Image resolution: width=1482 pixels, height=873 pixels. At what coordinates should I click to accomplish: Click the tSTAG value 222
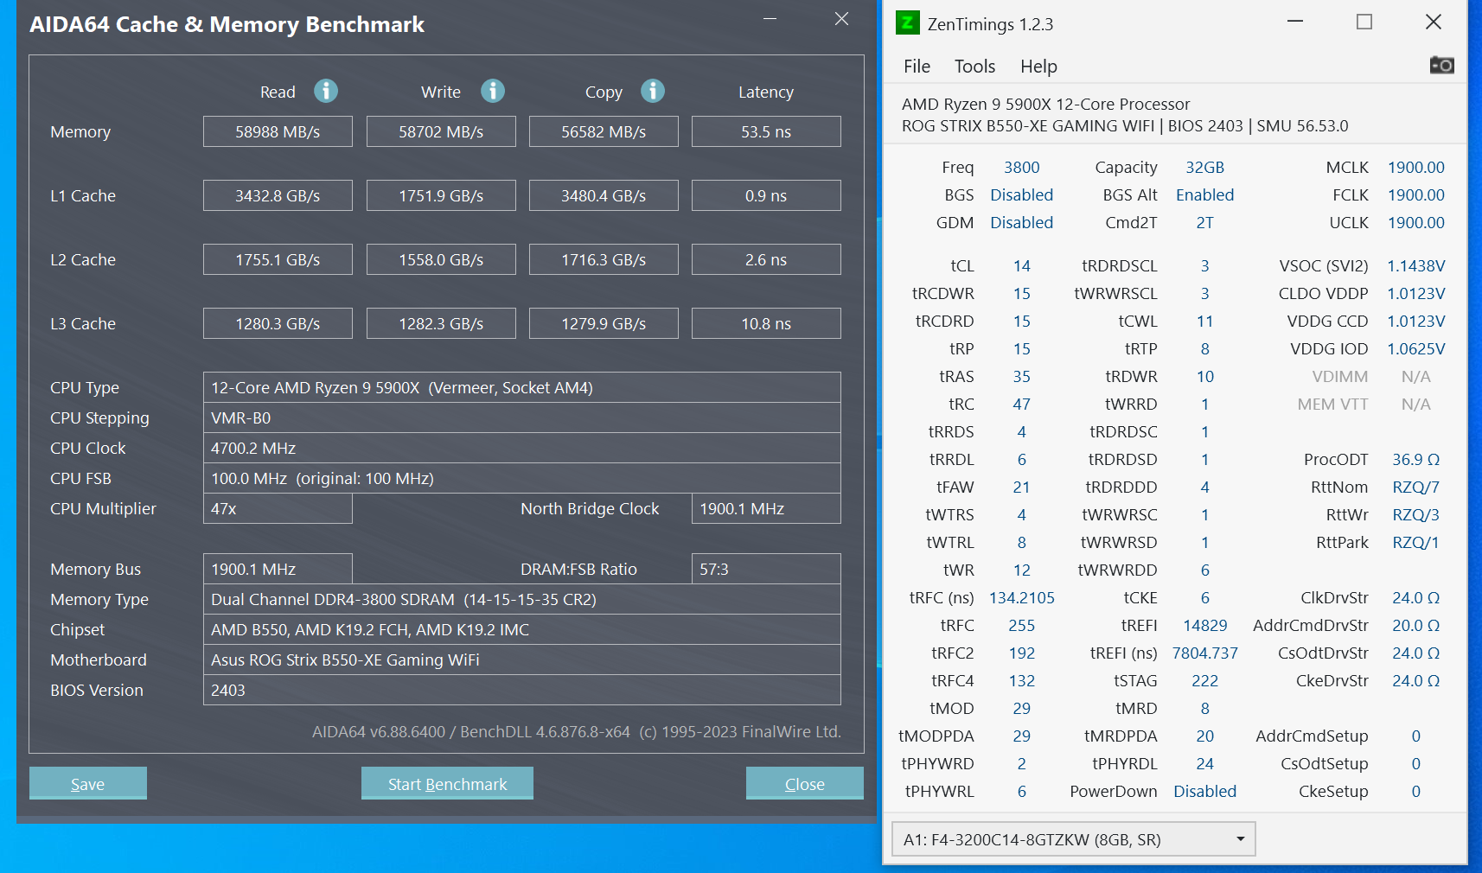click(x=1204, y=680)
